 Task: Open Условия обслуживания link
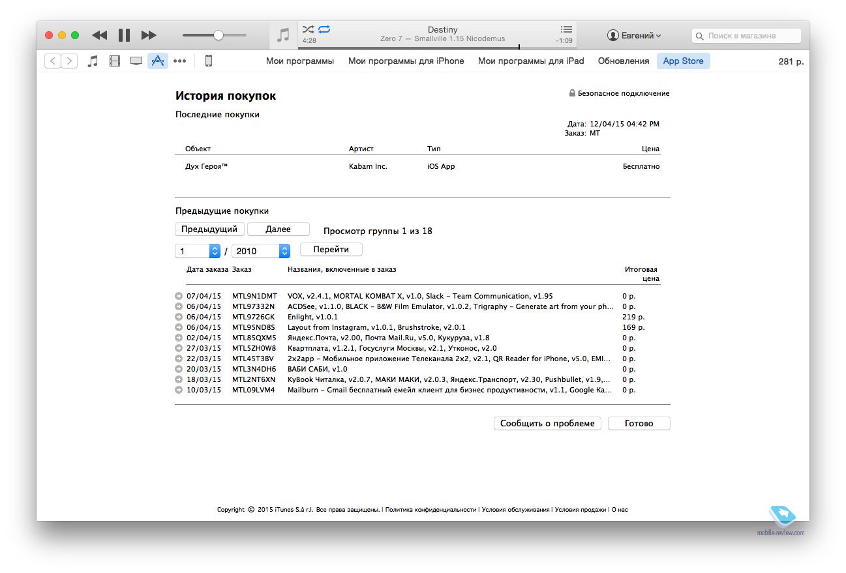point(515,510)
